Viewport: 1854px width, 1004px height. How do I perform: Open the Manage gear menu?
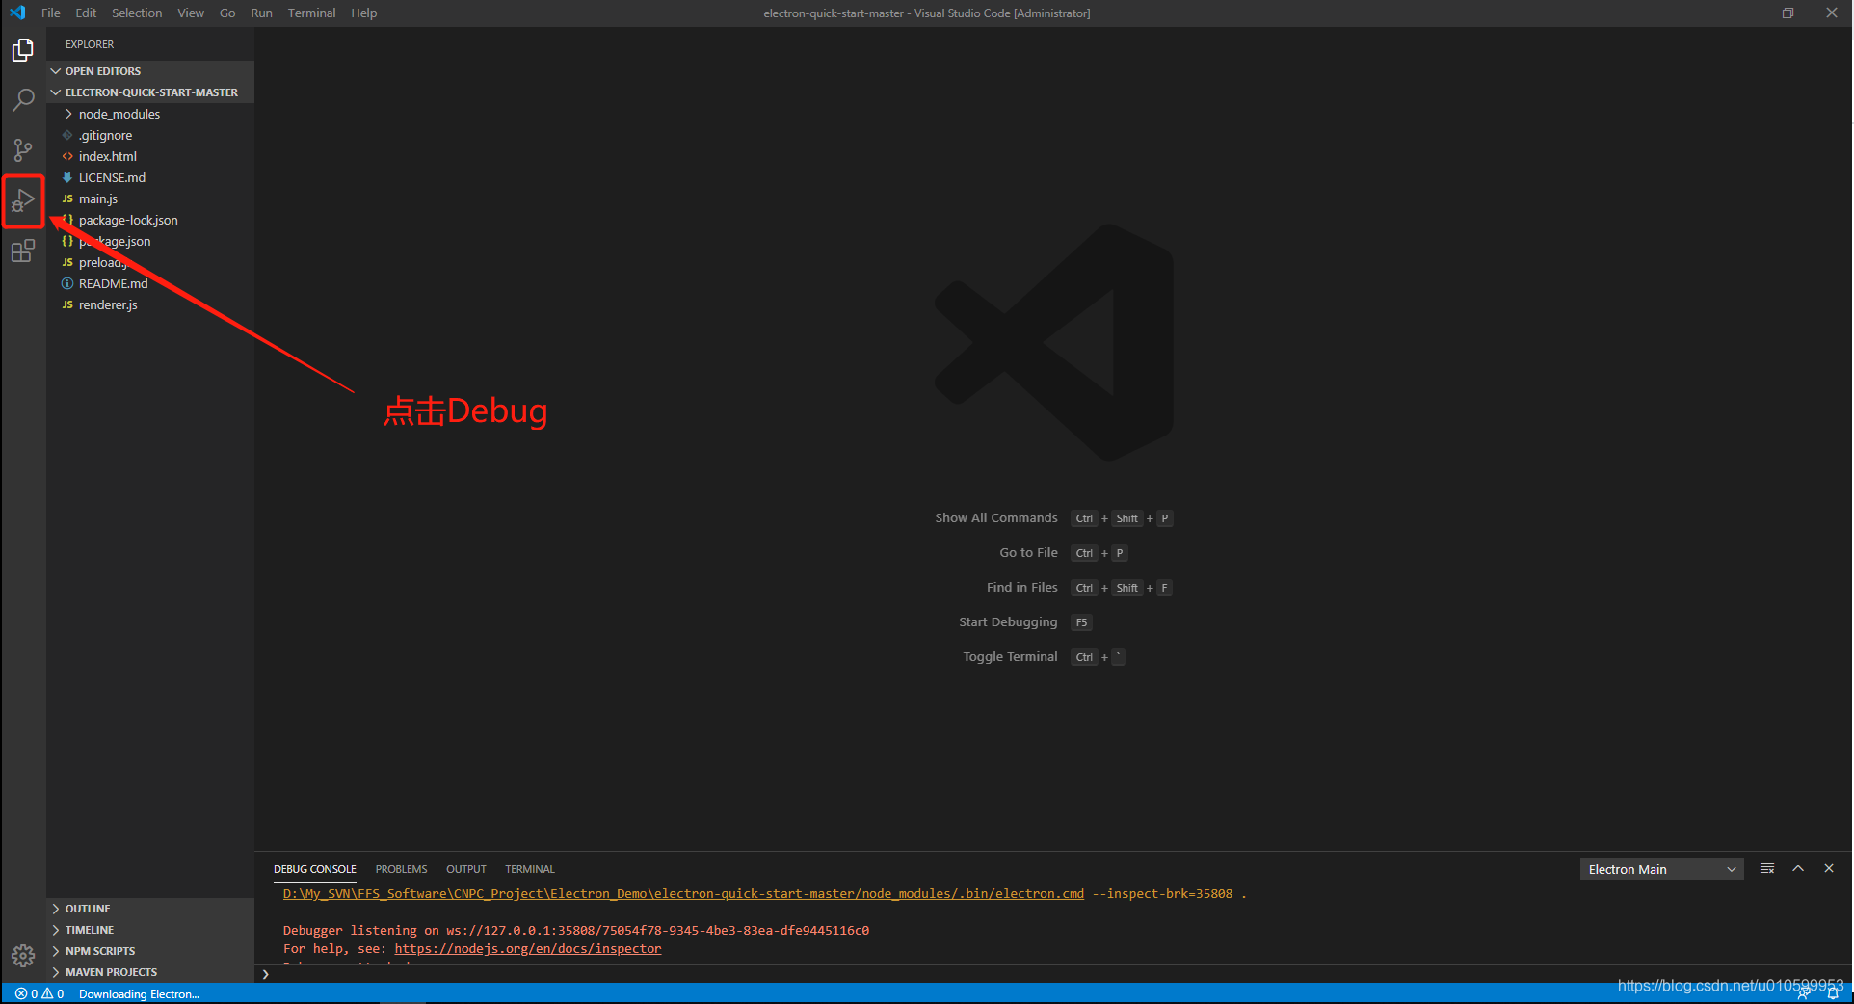click(x=23, y=955)
